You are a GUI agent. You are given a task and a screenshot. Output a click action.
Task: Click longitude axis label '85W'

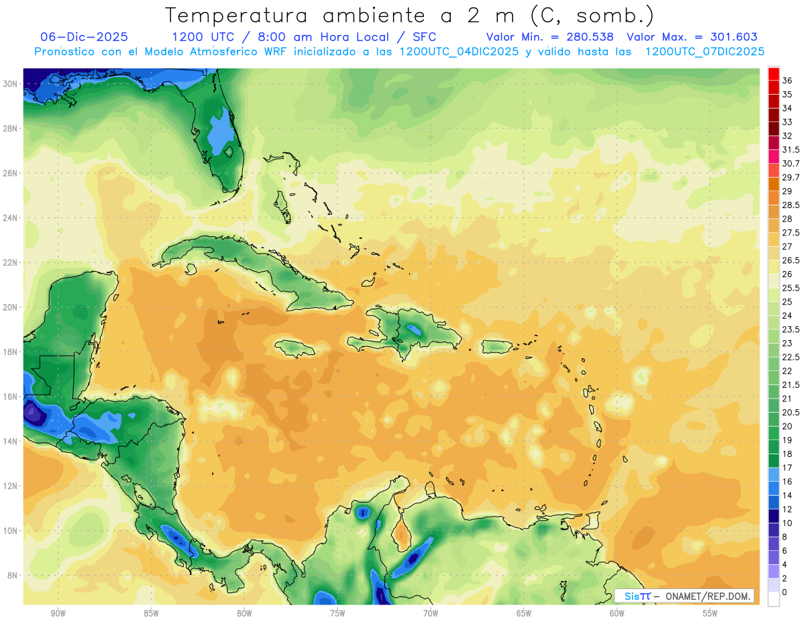tap(151, 613)
